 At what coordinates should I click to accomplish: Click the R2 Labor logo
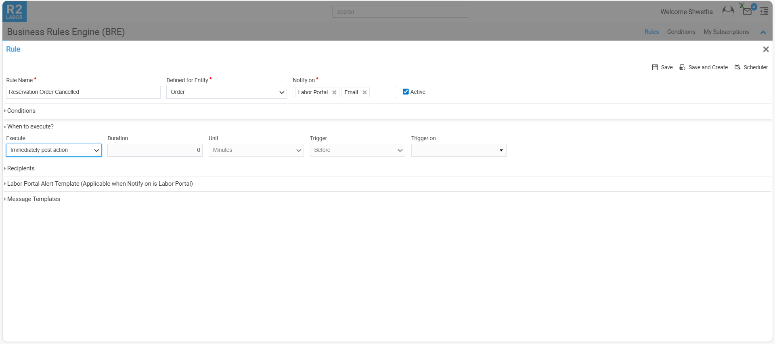(15, 11)
